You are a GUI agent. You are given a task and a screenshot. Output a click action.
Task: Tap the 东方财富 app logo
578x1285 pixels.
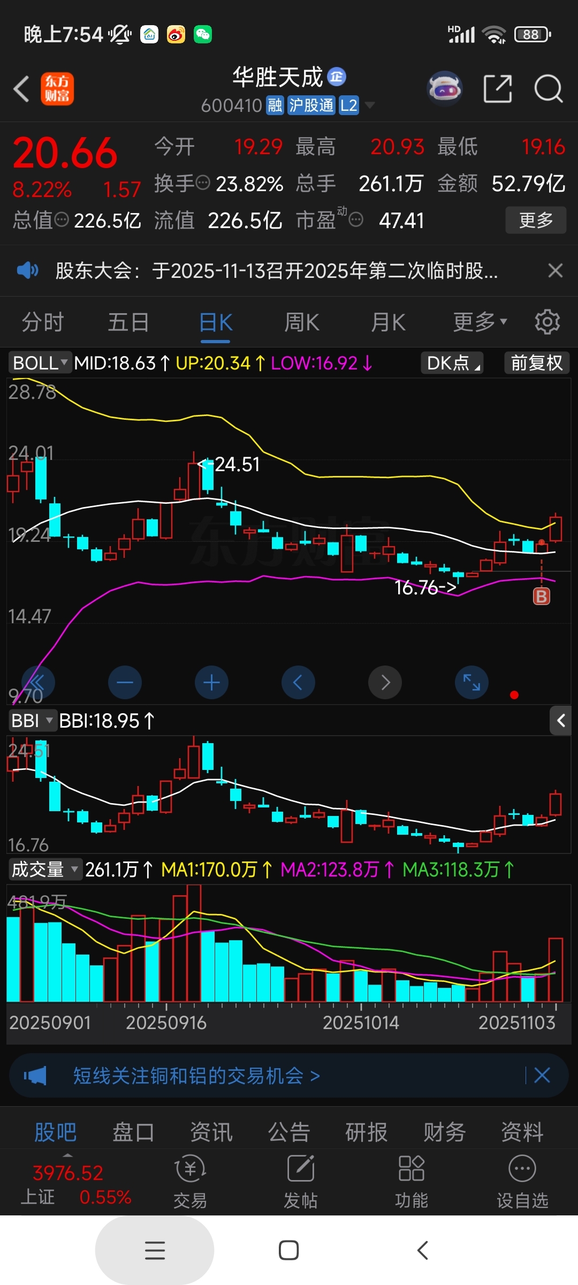click(57, 89)
